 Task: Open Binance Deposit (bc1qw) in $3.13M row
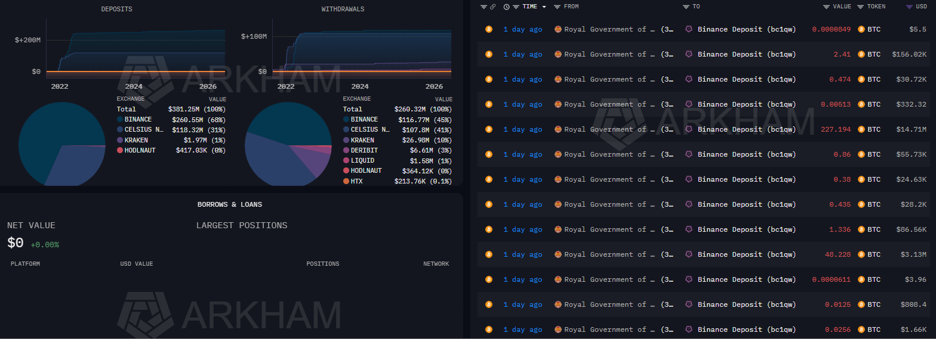(x=747, y=254)
